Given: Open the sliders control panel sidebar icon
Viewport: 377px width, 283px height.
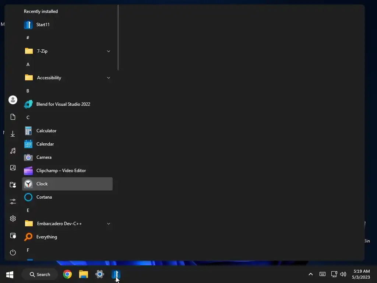Looking at the screenshot, I should 13,202.
